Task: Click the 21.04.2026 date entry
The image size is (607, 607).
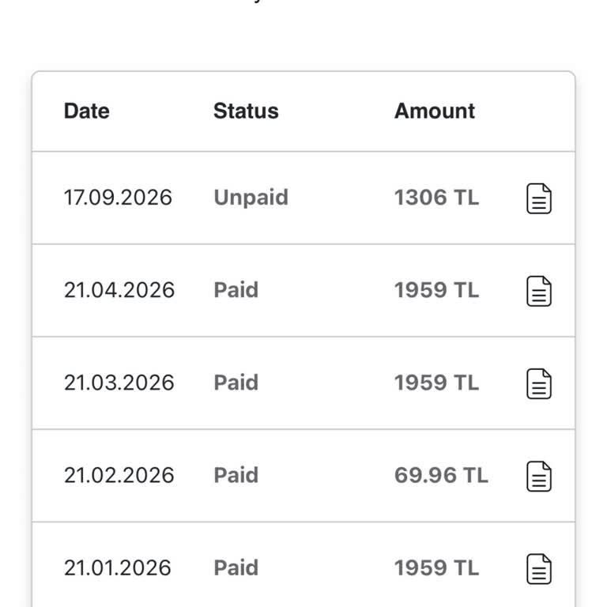Action: [x=119, y=290]
